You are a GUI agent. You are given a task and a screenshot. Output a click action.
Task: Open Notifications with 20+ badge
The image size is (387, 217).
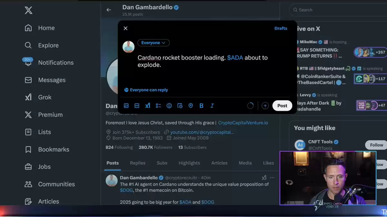(x=49, y=63)
